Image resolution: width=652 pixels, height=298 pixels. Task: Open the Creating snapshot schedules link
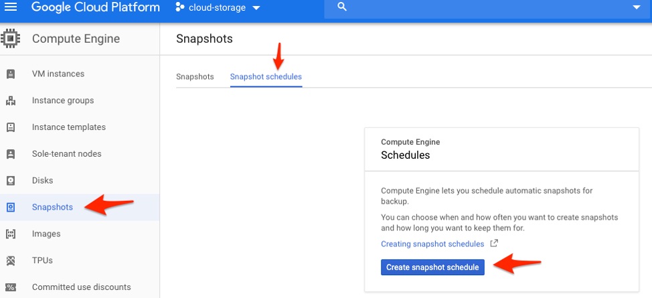(432, 244)
